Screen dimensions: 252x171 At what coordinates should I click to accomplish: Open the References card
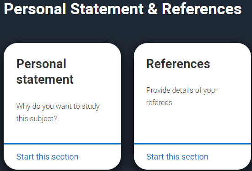tap(192, 106)
